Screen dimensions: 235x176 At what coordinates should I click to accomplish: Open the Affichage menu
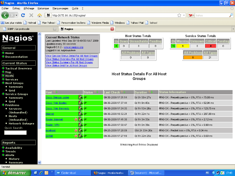tap(29, 8)
